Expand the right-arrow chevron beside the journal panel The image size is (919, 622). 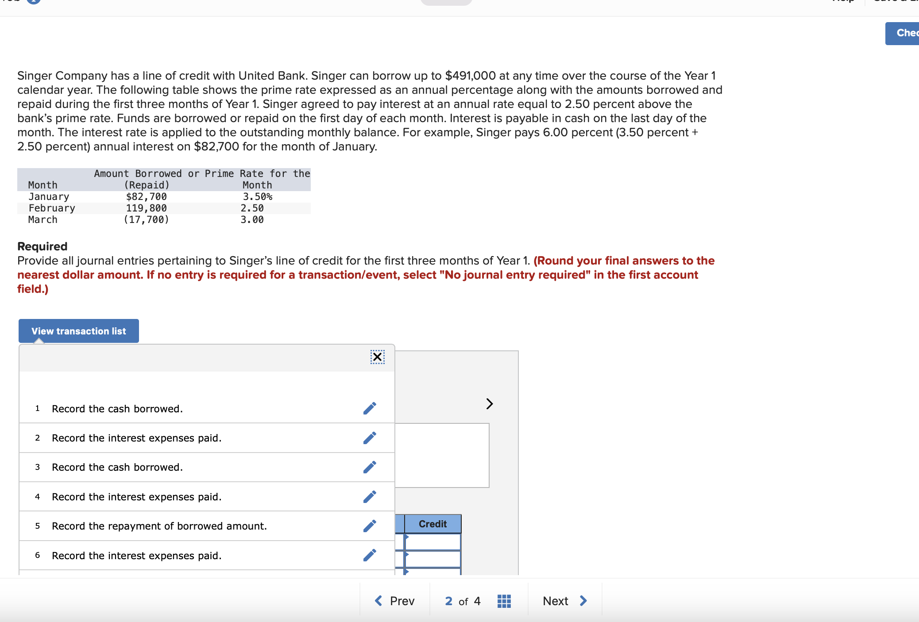point(490,403)
